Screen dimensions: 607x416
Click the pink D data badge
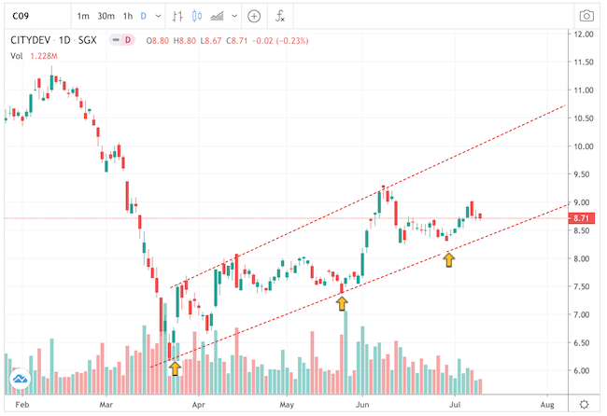[x=128, y=40]
